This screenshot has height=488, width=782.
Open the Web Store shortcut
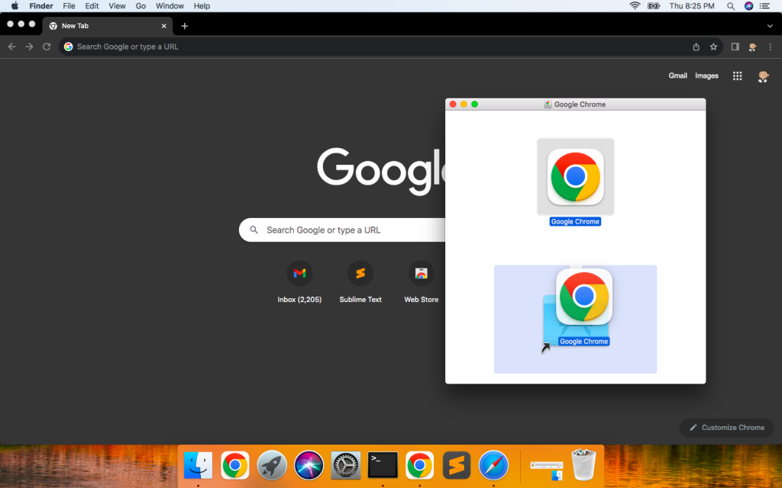pos(421,273)
